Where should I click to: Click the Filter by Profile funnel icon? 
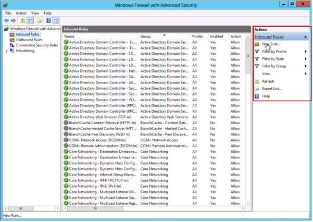point(257,52)
